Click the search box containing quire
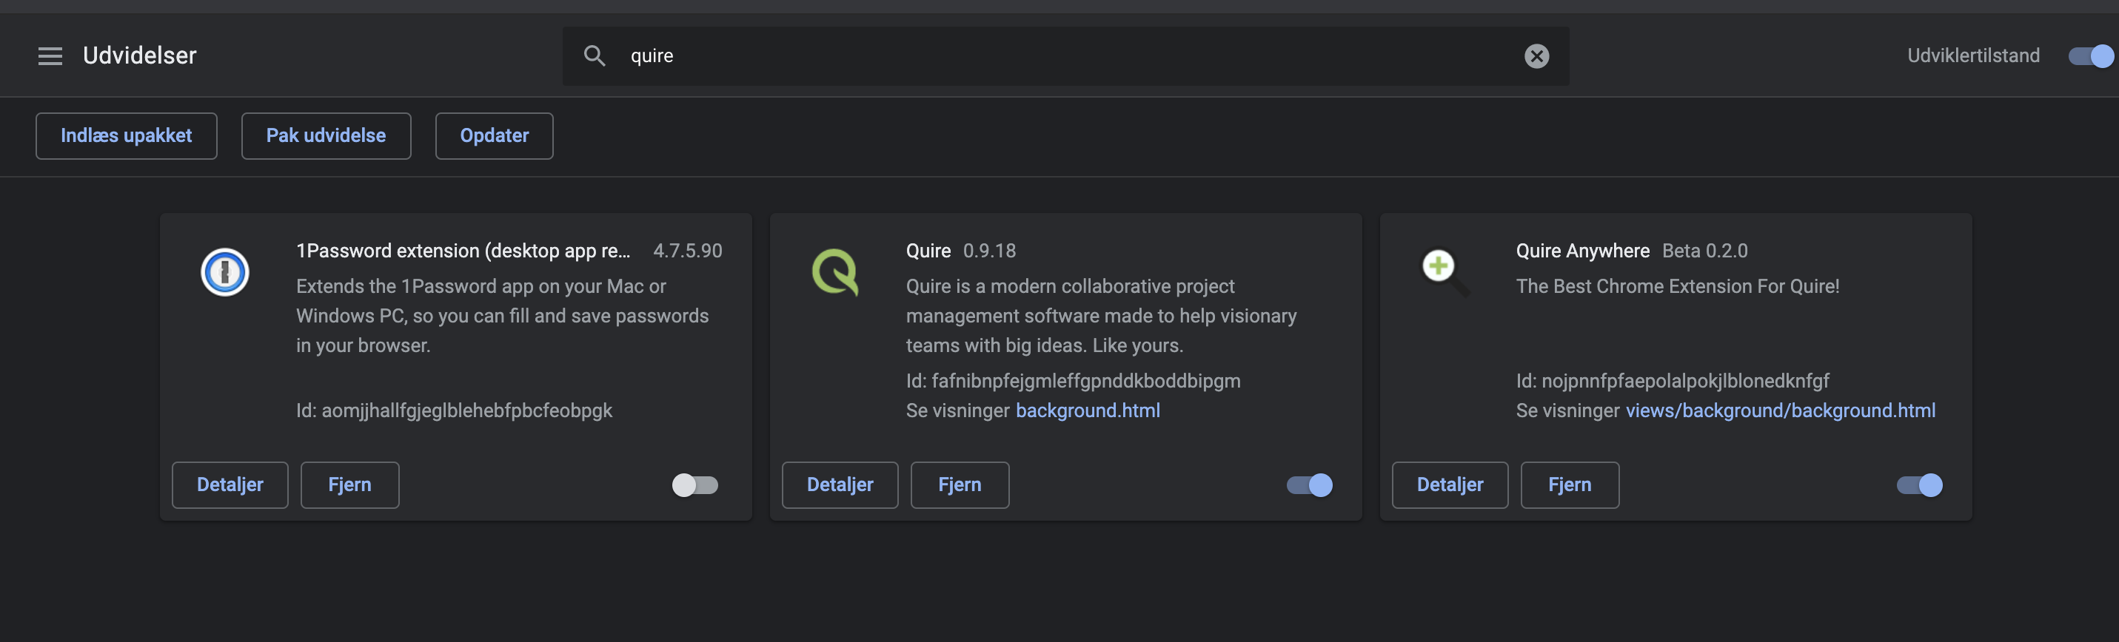Viewport: 2119px width, 642px height. click(x=1065, y=56)
